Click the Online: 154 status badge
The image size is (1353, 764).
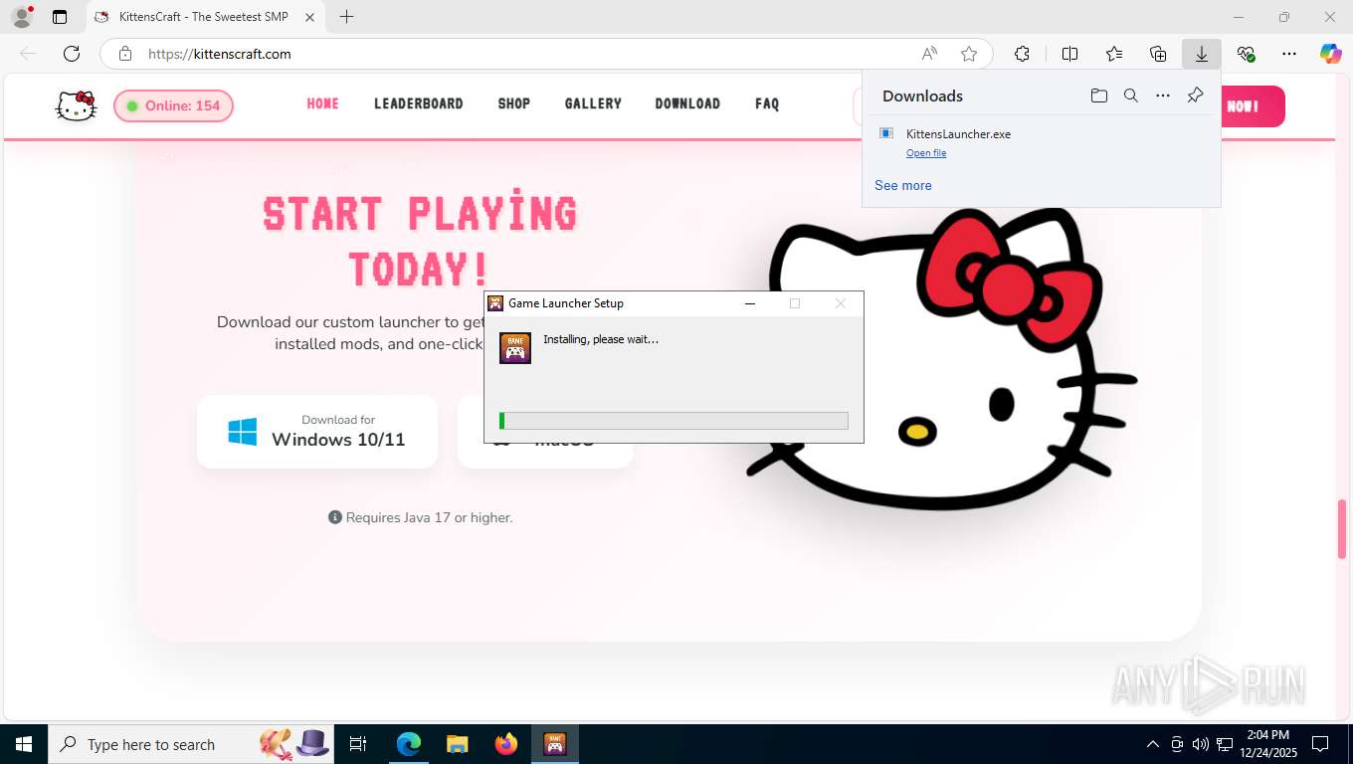174,105
